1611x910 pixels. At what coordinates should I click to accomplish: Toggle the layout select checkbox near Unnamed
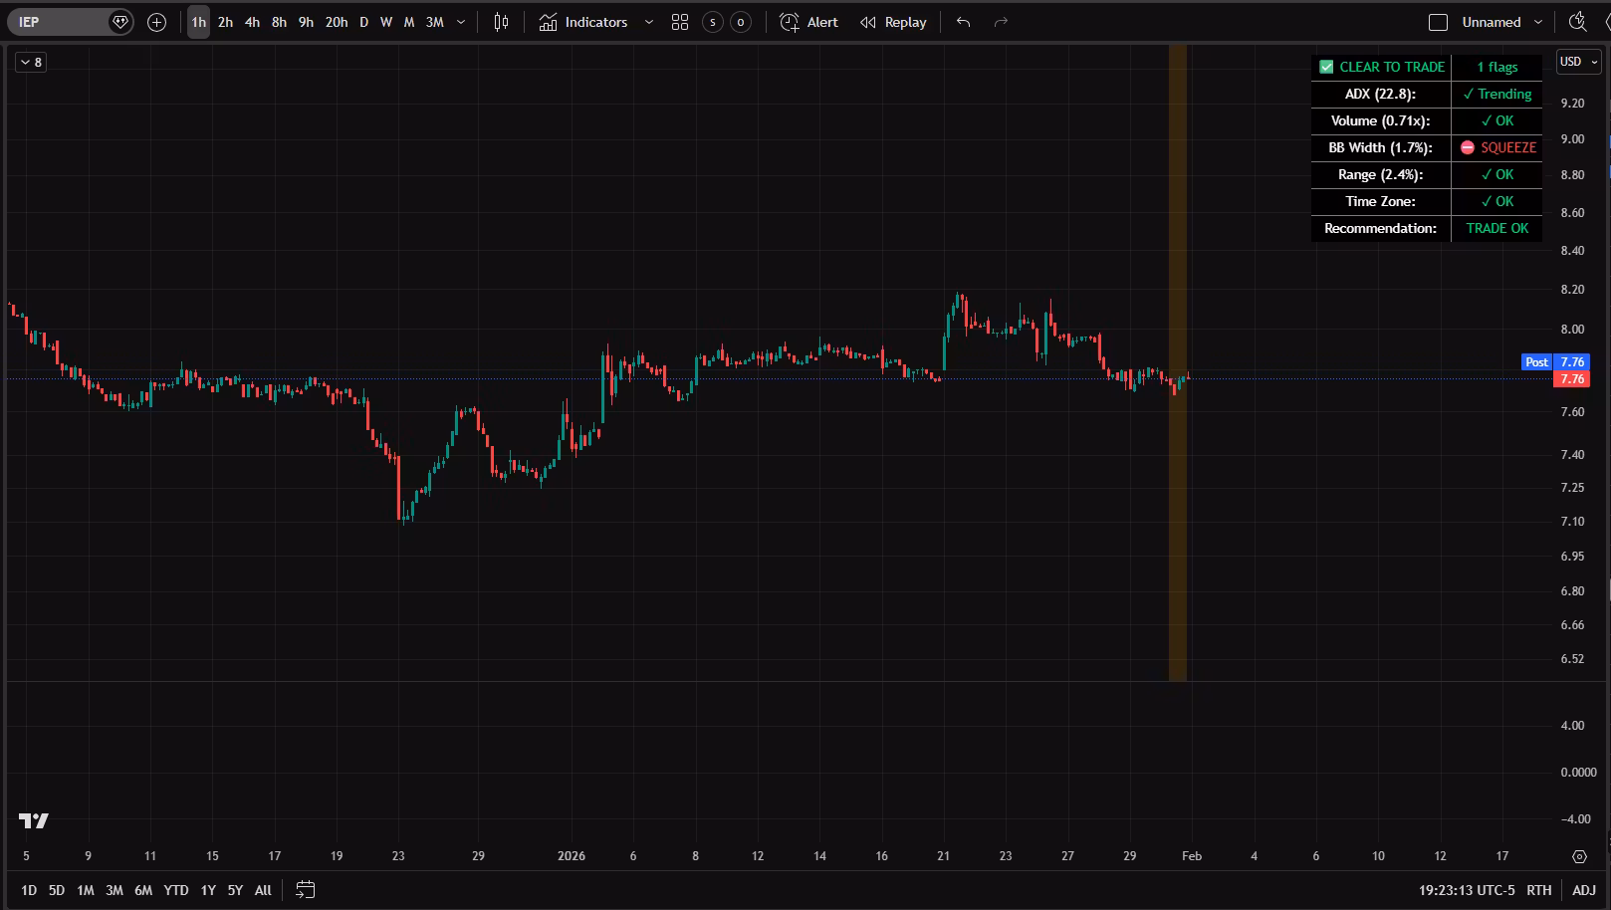(1438, 22)
